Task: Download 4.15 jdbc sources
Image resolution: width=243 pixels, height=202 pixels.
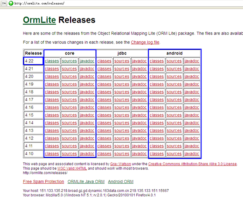Action: click(121, 115)
